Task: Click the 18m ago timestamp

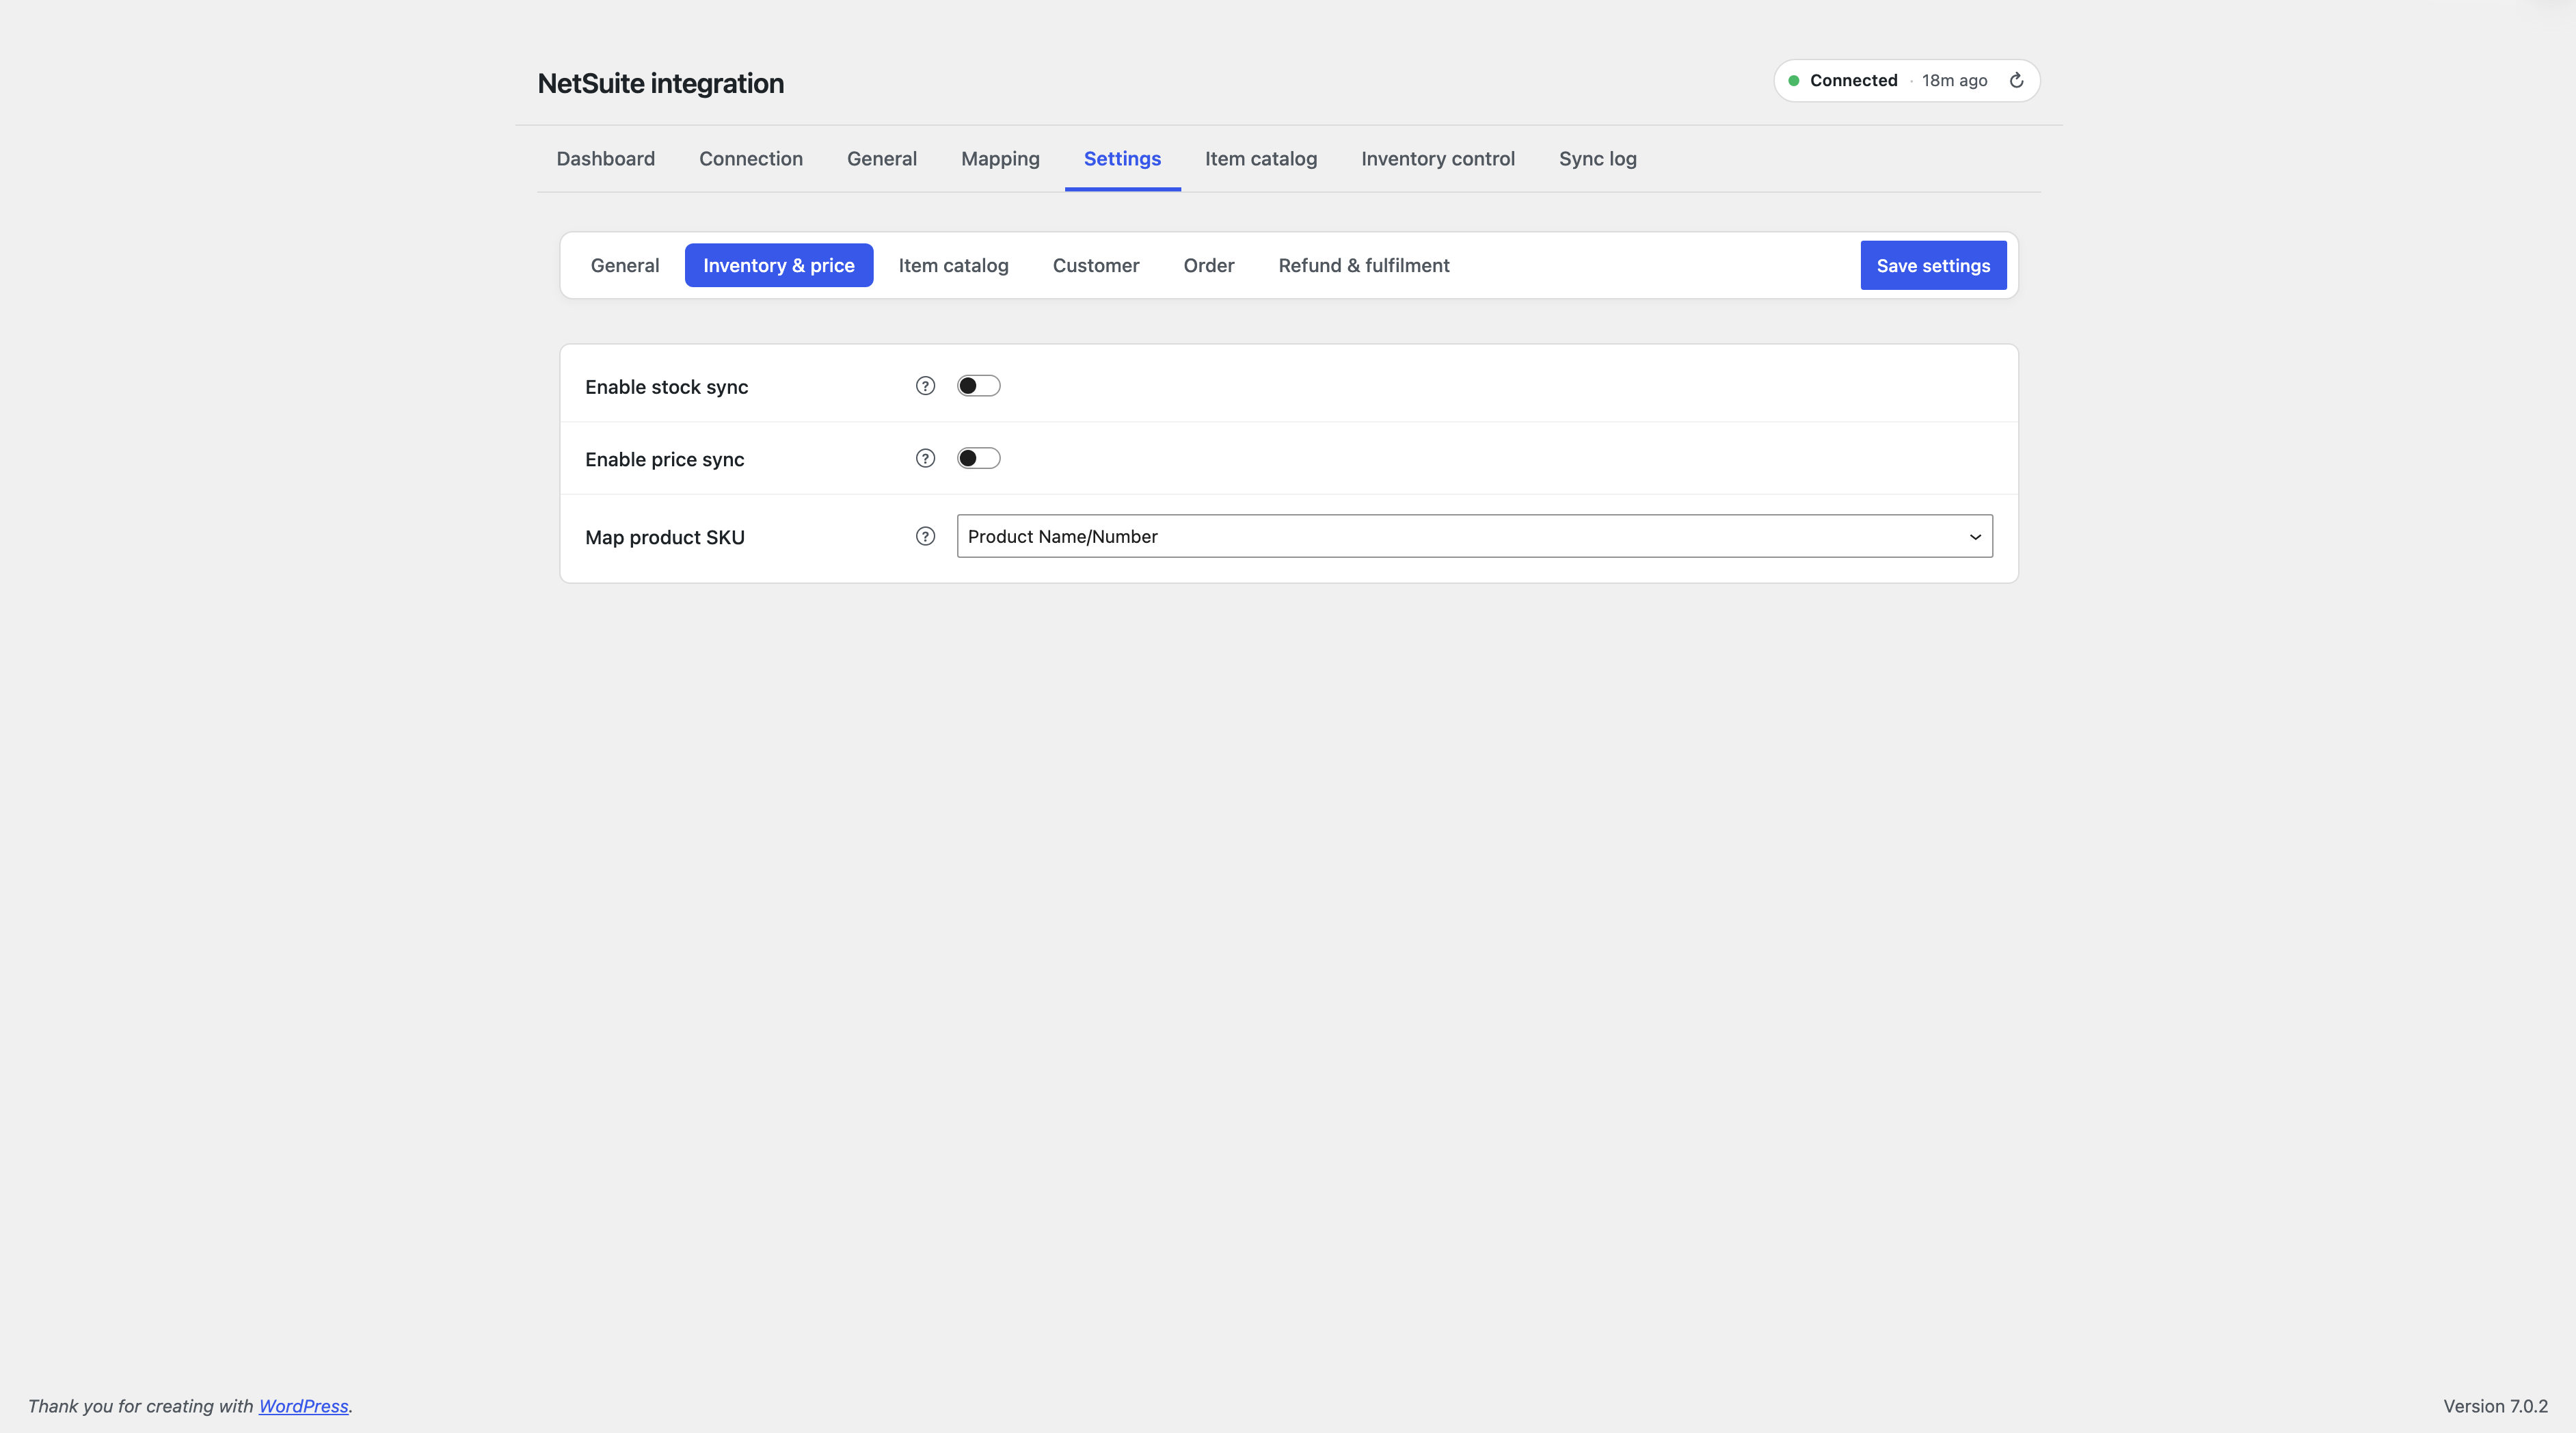Action: 1954,80
